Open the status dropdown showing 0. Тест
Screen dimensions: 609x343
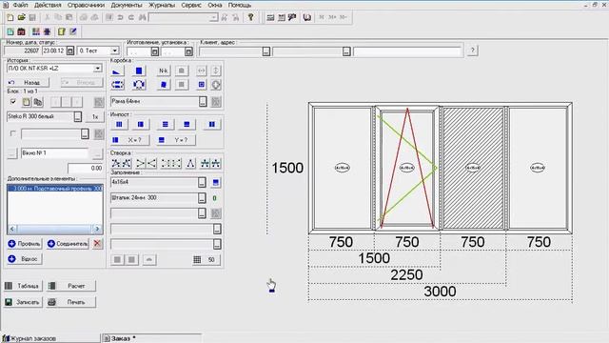coord(114,50)
